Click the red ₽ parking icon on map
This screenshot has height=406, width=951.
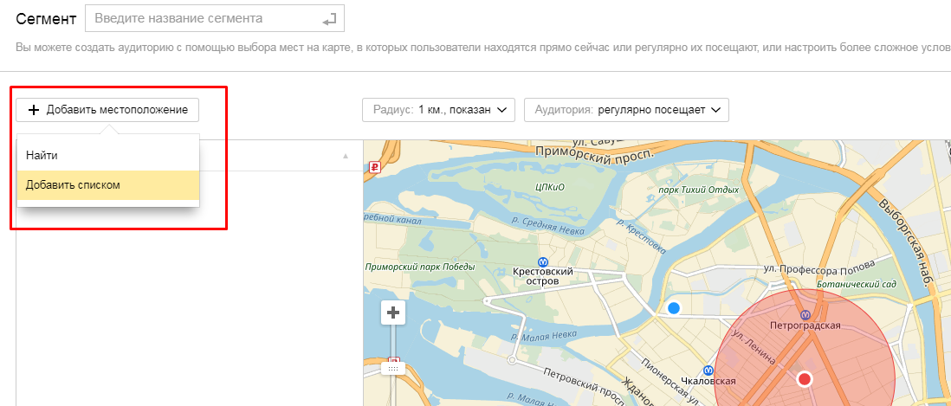pos(374,168)
